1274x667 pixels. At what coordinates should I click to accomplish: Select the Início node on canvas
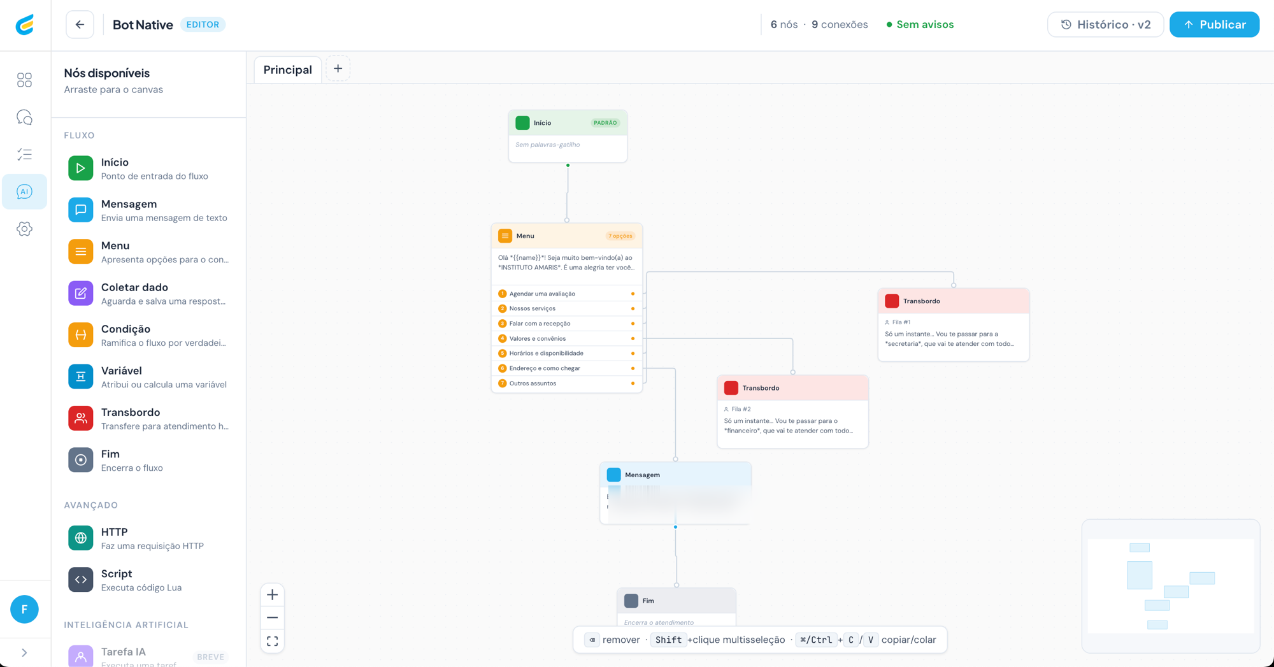568,136
